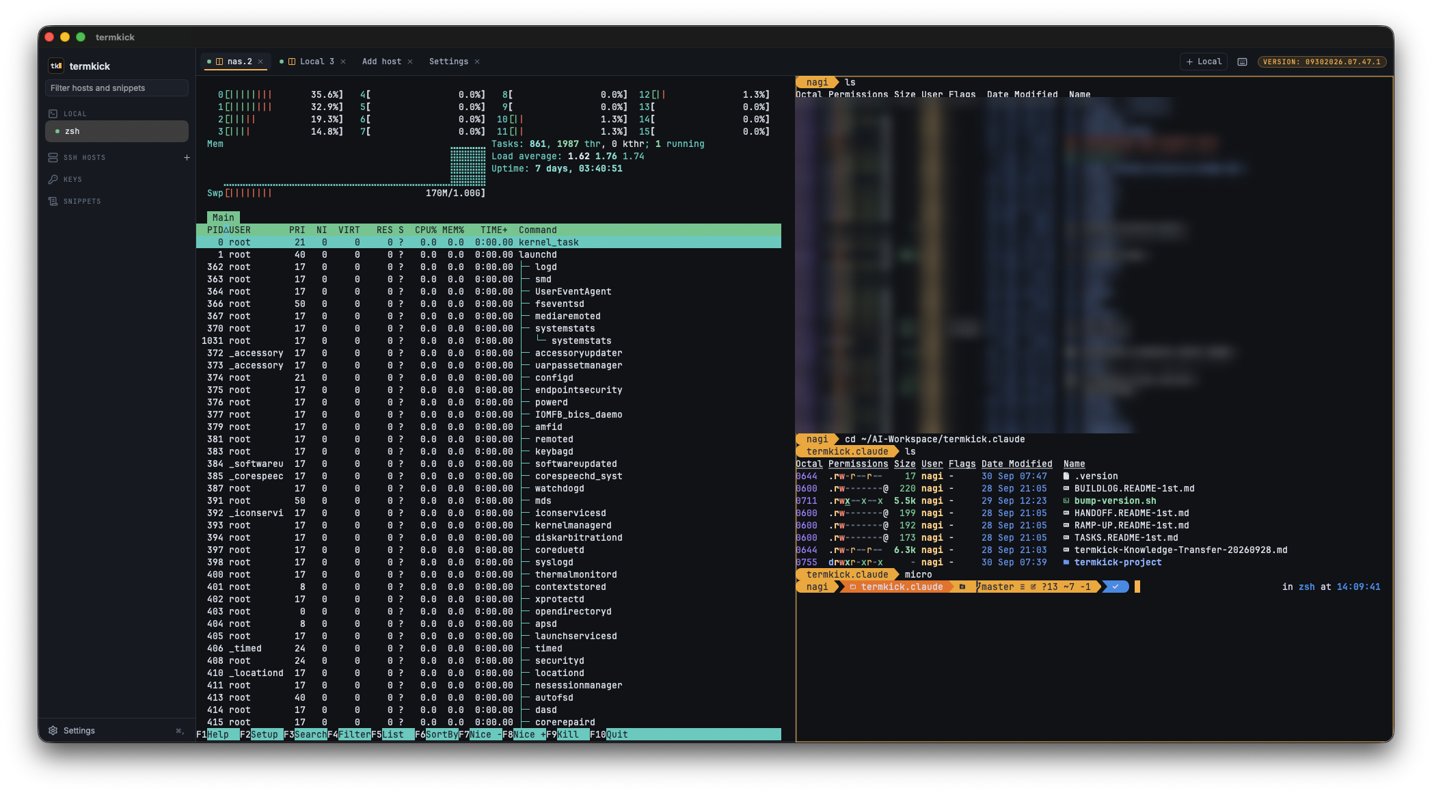Select the launchd process row
This screenshot has width=1432, height=793.
pyautogui.click(x=489, y=254)
